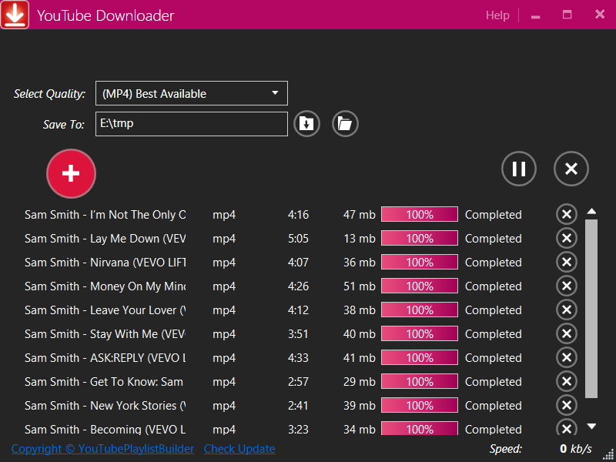Screen dimensions: 616x462
Task: Remove the Becoming download row
Action: coord(567,427)
